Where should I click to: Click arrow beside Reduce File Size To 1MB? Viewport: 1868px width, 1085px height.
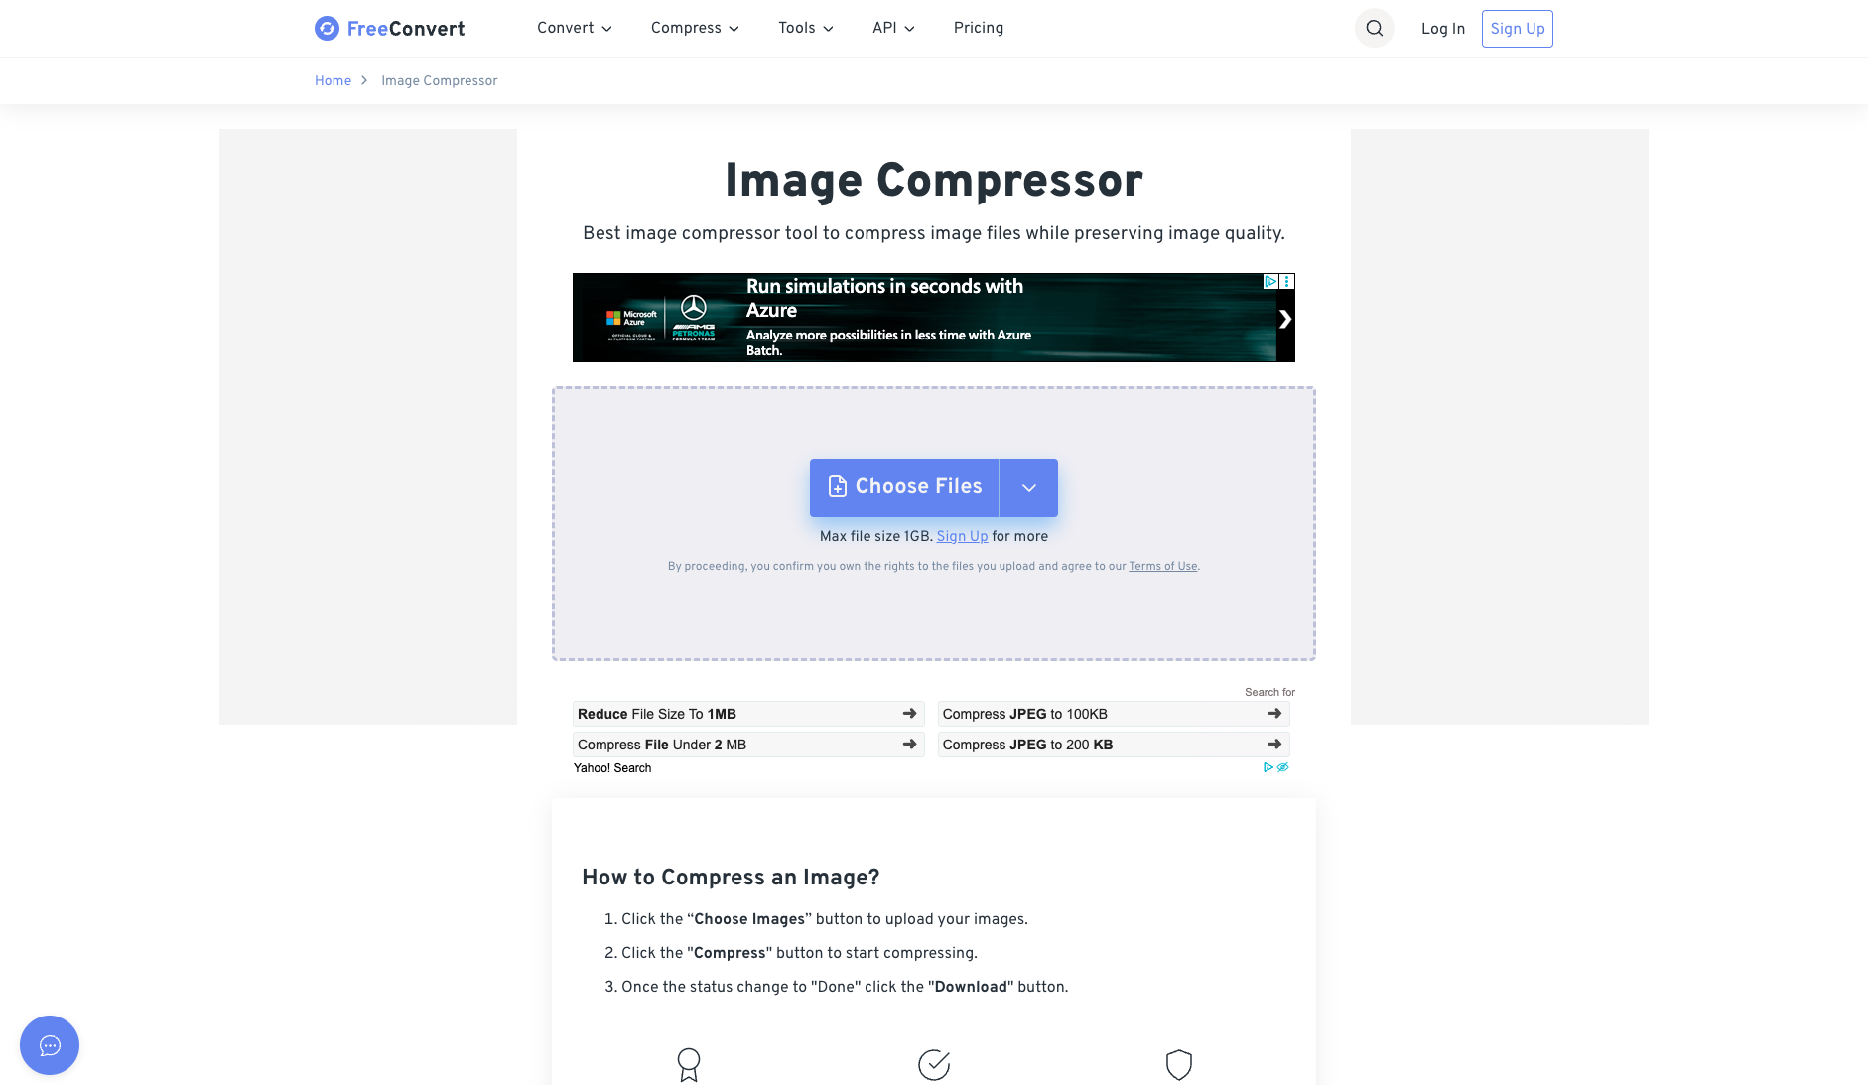click(909, 714)
